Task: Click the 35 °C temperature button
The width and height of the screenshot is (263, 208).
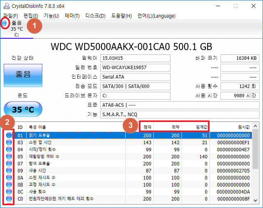Action: point(23,109)
